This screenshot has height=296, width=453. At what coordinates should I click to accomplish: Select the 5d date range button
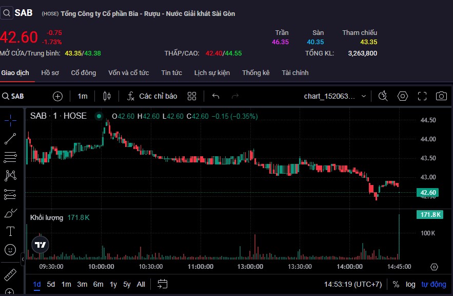pyautogui.click(x=51, y=284)
